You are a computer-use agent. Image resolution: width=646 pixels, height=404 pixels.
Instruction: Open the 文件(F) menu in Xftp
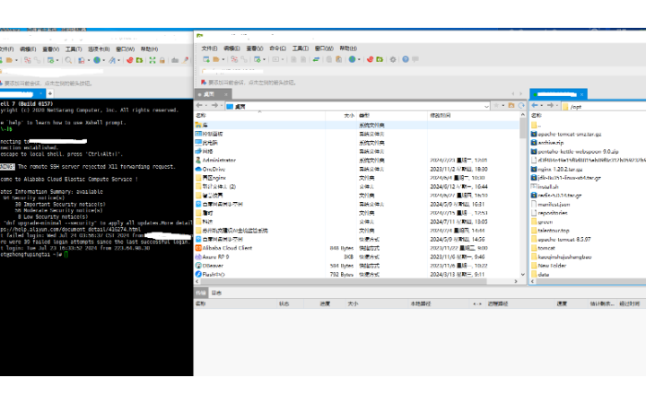click(x=209, y=48)
